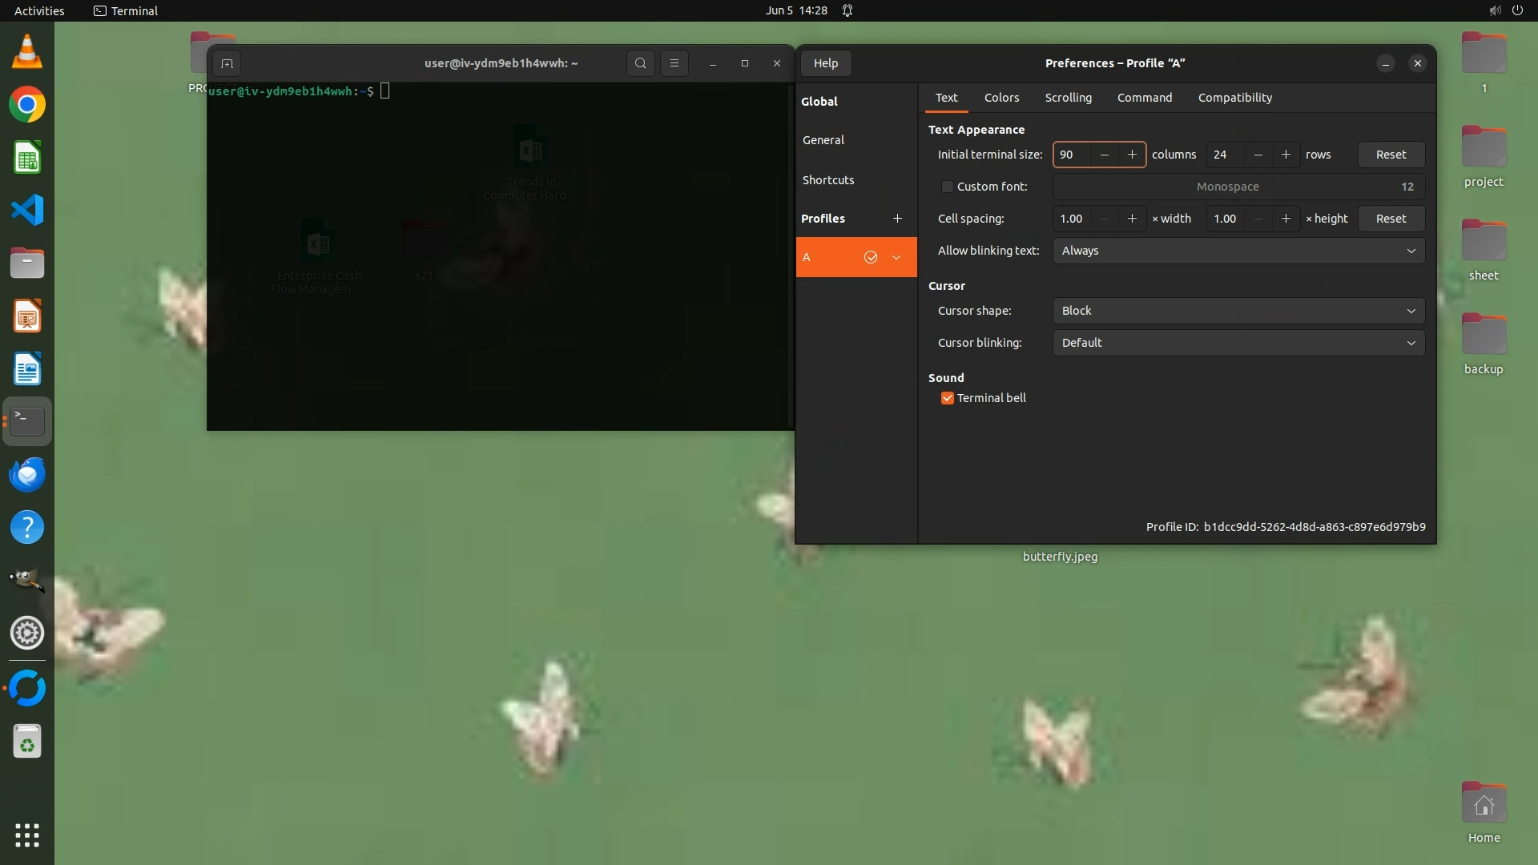Increase columns with the plus button
The image size is (1538, 865).
[1132, 155]
